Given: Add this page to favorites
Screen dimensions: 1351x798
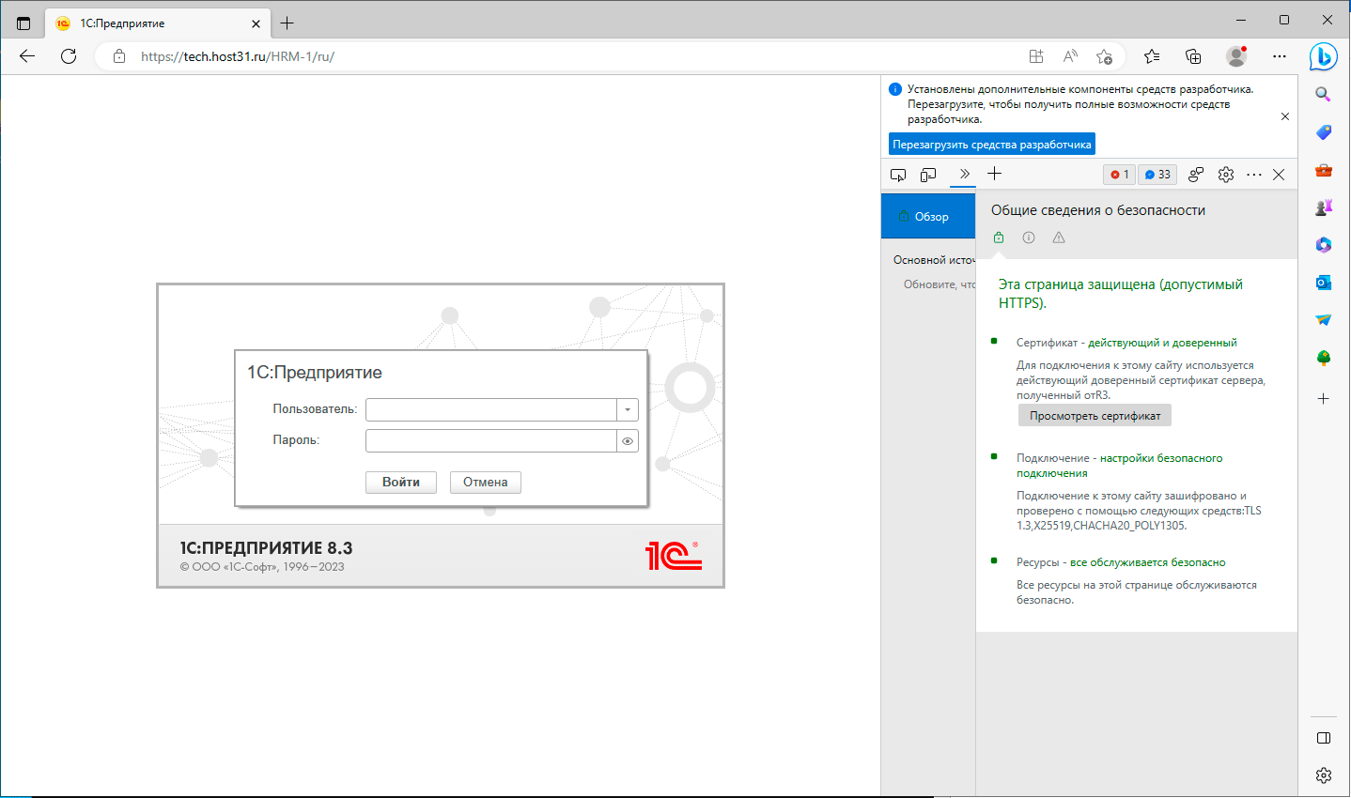Looking at the screenshot, I should [x=1104, y=56].
